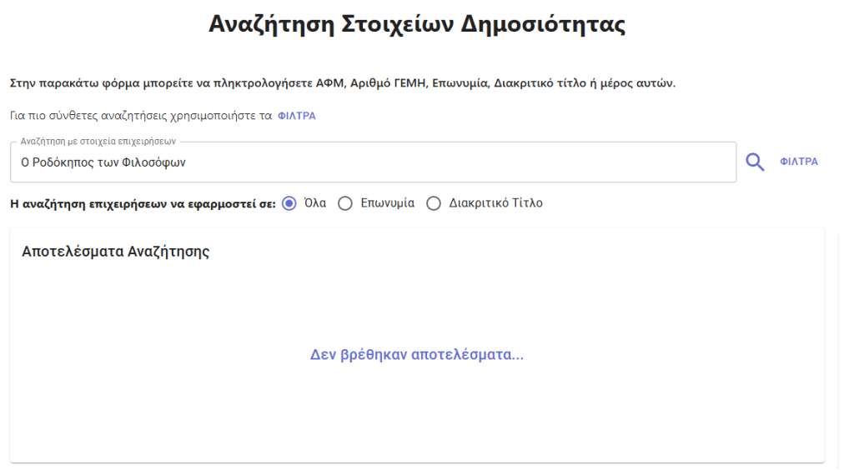Screen dimensions: 854x470
Task: Click the bold instruction about ΑΦΜ and Αριθμό ΓΕΜΗ
Action: [x=343, y=83]
